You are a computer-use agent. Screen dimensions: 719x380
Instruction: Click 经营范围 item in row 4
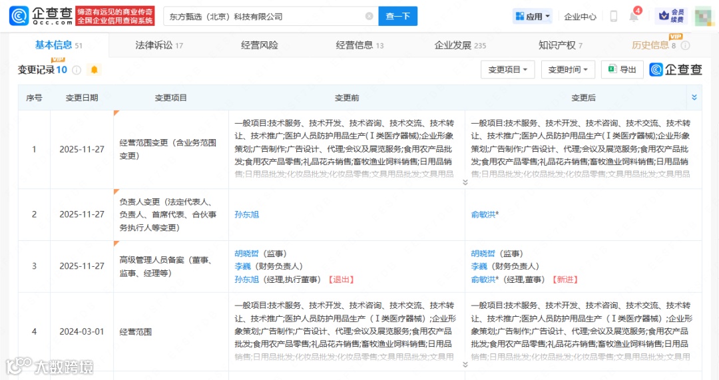coord(135,331)
